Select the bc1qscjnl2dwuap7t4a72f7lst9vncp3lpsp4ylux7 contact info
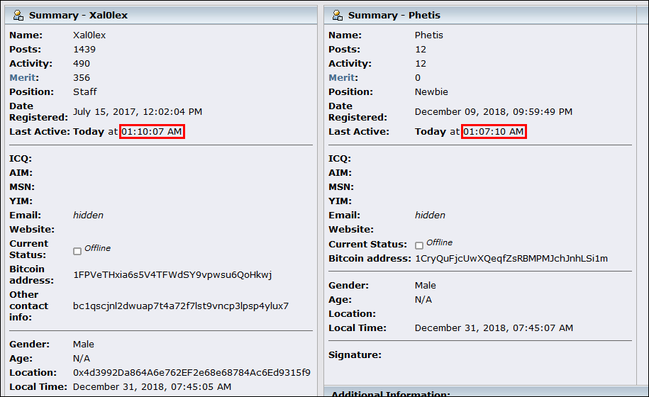 [x=181, y=306]
